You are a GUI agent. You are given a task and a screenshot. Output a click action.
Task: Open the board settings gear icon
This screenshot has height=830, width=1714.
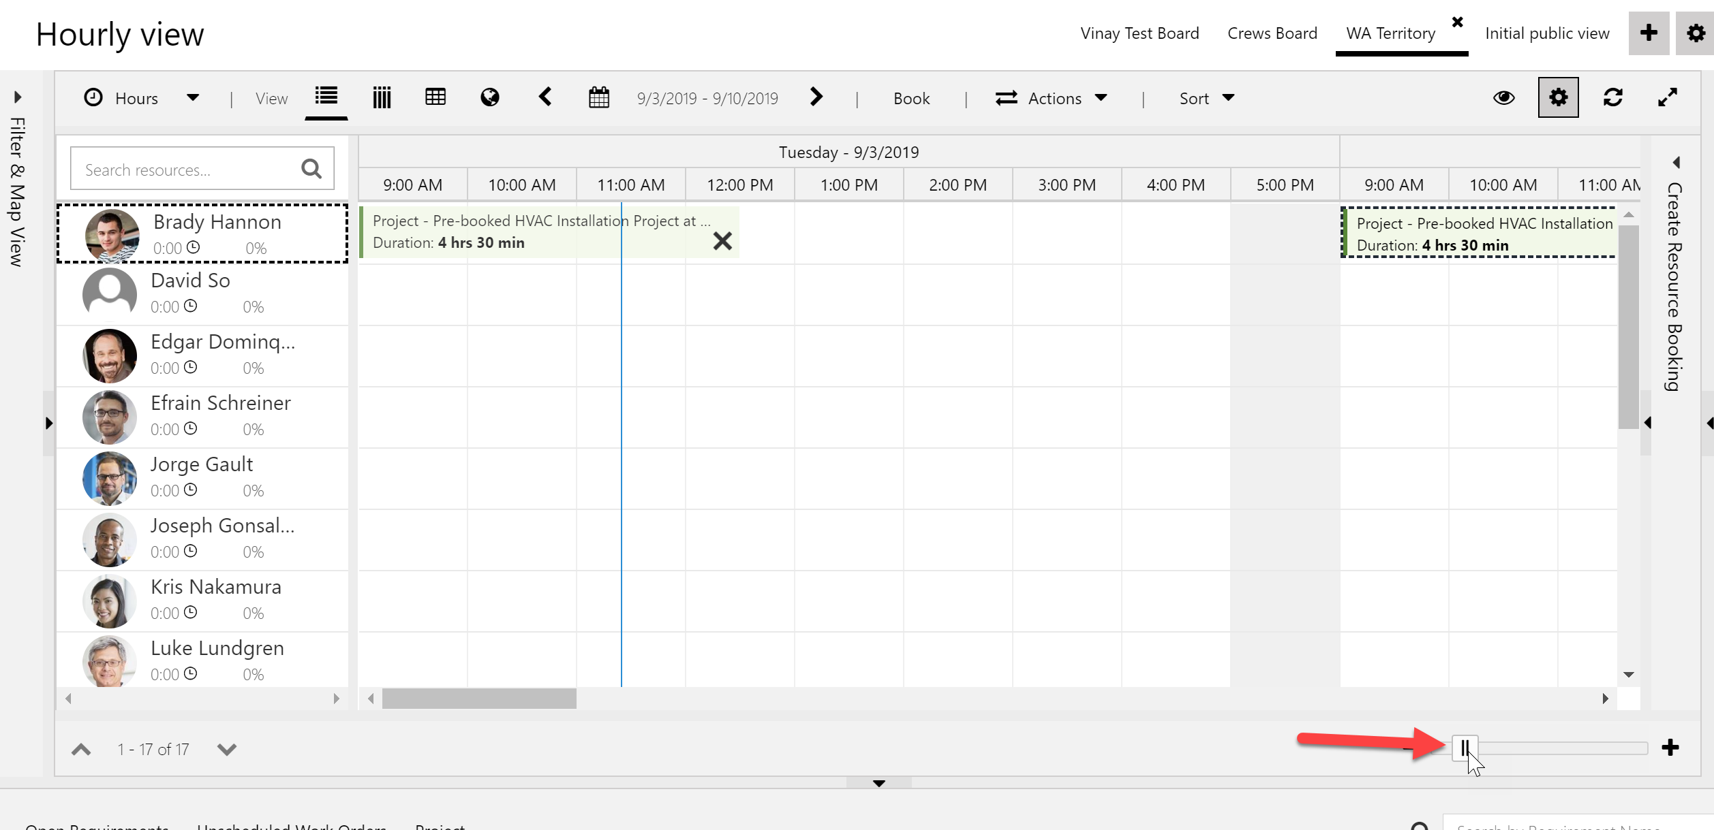[1558, 97]
